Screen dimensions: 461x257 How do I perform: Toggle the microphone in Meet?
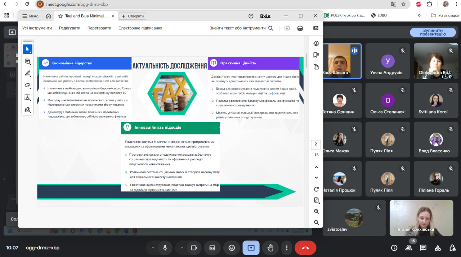(165, 248)
